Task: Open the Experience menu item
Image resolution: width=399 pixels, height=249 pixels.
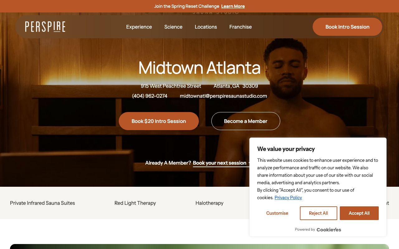Action: [x=139, y=27]
